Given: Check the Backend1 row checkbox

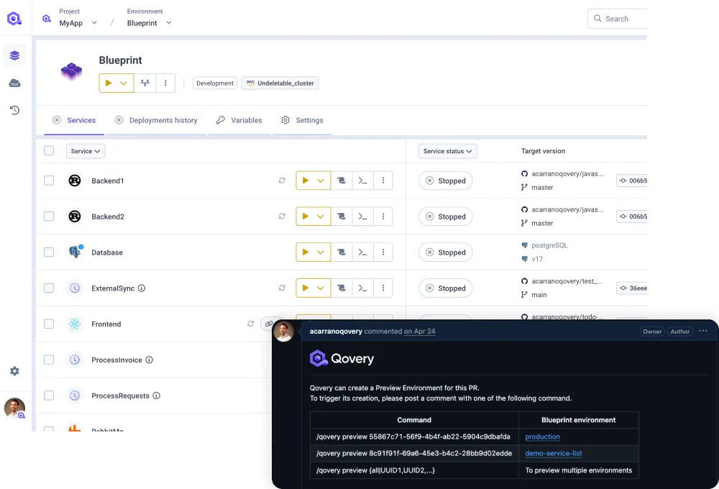Looking at the screenshot, I should click(x=49, y=180).
